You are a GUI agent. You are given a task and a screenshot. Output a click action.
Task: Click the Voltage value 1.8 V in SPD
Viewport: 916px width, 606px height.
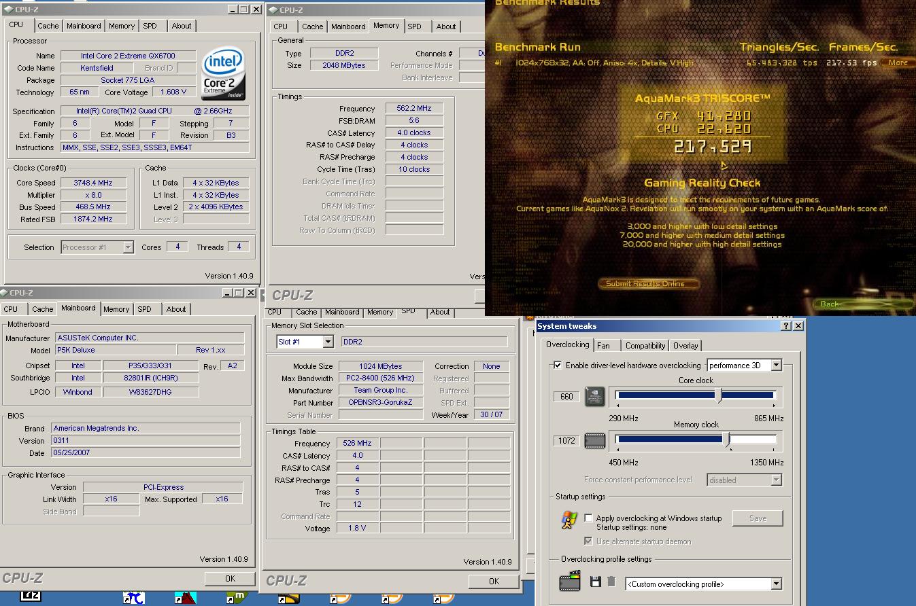357,529
